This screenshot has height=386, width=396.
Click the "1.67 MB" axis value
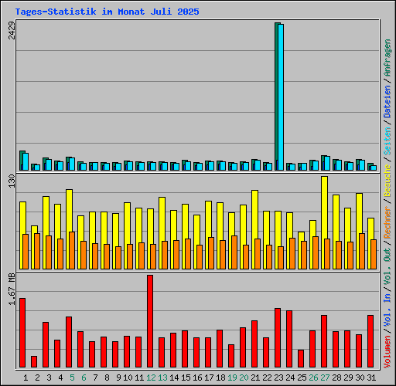click(x=12, y=289)
